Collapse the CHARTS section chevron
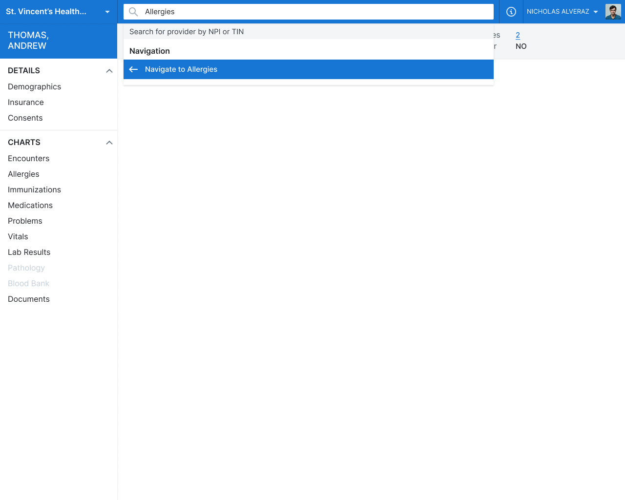Viewport: 625px width, 500px height. pos(109,143)
